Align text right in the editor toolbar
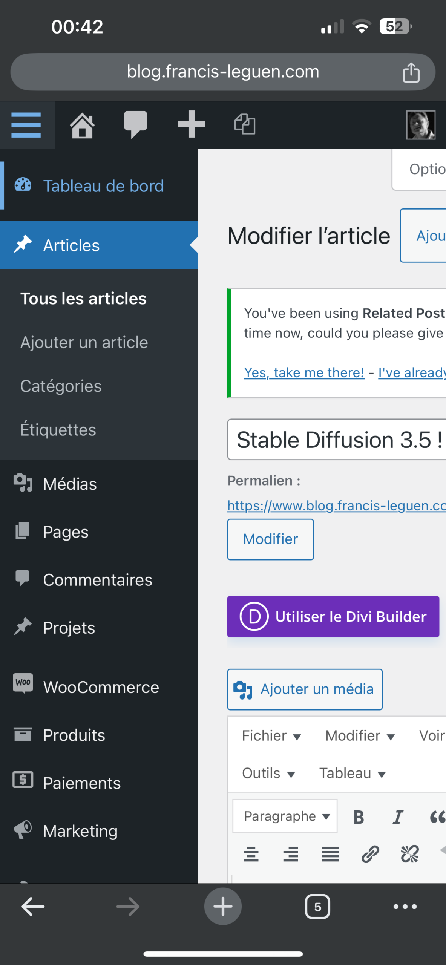The height and width of the screenshot is (965, 446). [291, 854]
